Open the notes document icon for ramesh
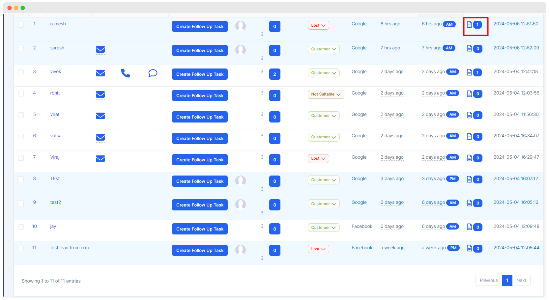Image resolution: width=549 pixels, height=300 pixels. (x=469, y=24)
